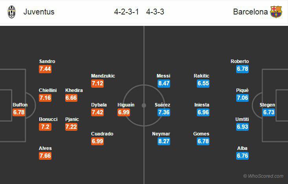288x184 pixels.
Task: Click the Barcelona club crest
Action: coord(276,12)
